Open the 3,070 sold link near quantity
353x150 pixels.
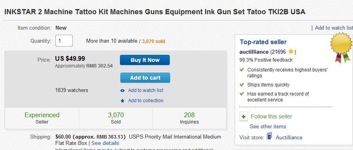tap(154, 41)
